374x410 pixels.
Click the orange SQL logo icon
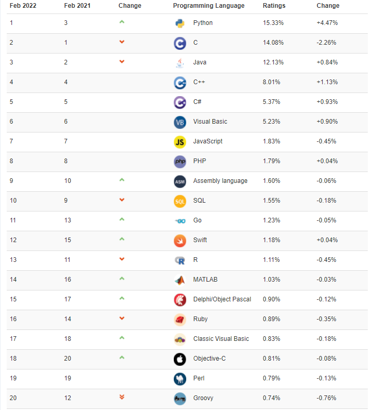[x=180, y=201]
